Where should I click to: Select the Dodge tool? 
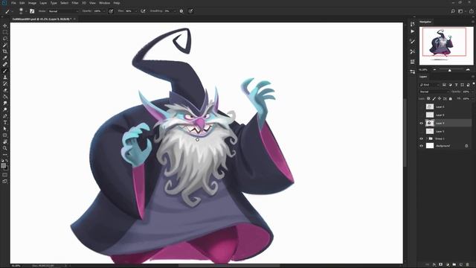5,109
